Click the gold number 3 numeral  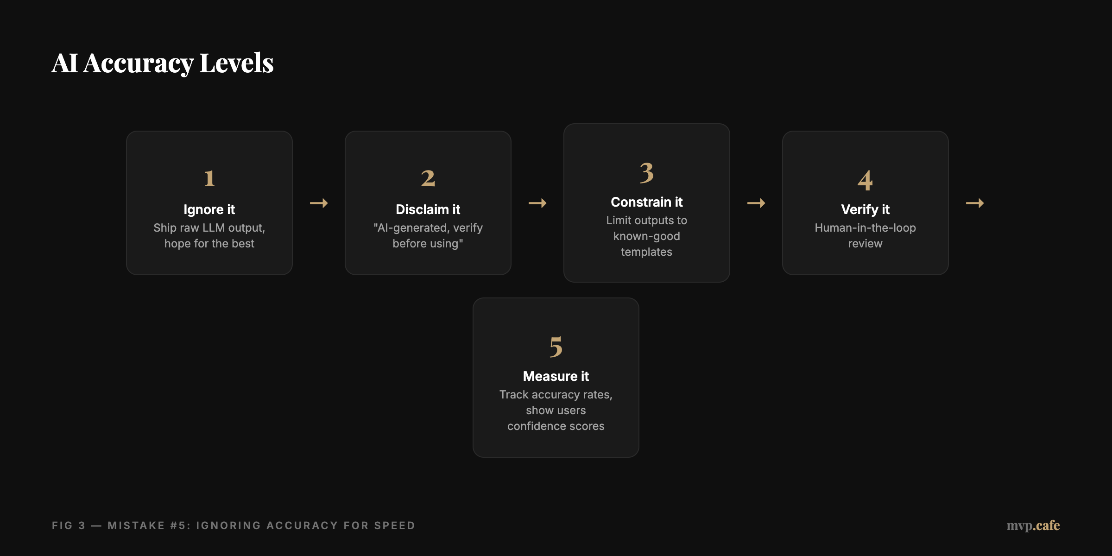(647, 173)
